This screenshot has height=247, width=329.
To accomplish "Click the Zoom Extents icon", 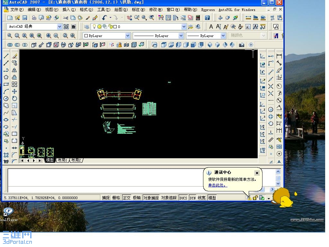I will pyautogui.click(x=73, y=35).
